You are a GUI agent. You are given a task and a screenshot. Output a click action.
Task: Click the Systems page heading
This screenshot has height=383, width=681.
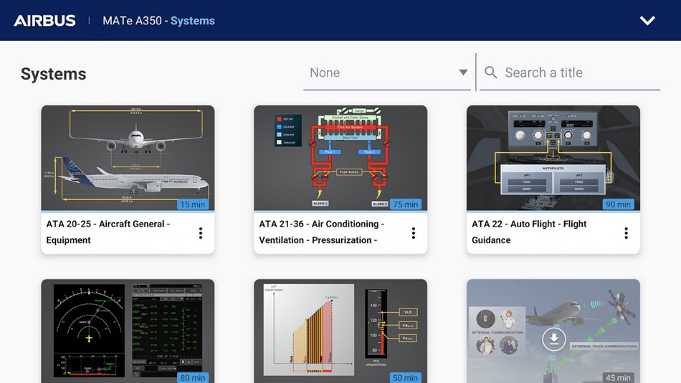click(54, 74)
